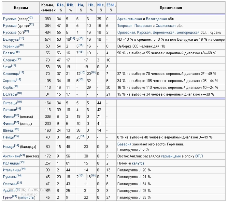This screenshot has width=228, height=203.
Task: Open the Осетины row link
Action: click(9, 184)
